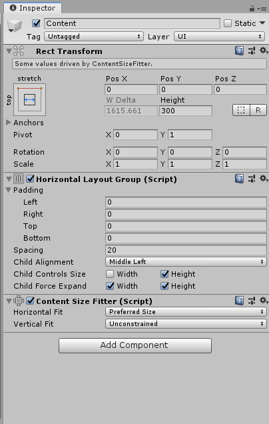Viewport: 269px width, 424px height.
Task: Click the Pivot Y field
Action: (x=190, y=135)
